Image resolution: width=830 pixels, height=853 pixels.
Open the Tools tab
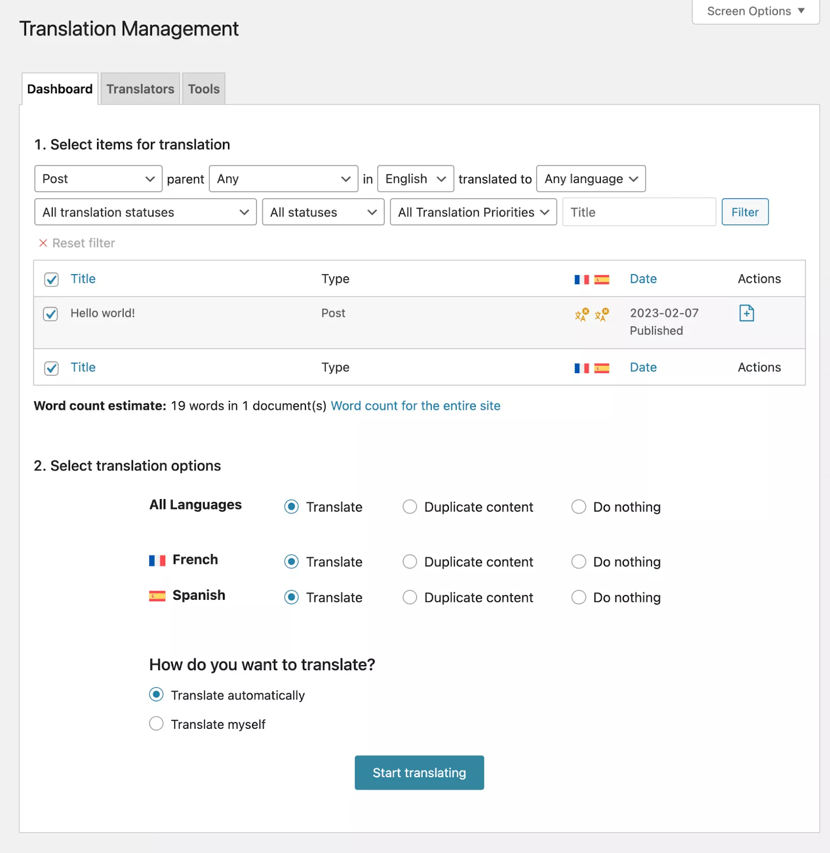(x=204, y=89)
